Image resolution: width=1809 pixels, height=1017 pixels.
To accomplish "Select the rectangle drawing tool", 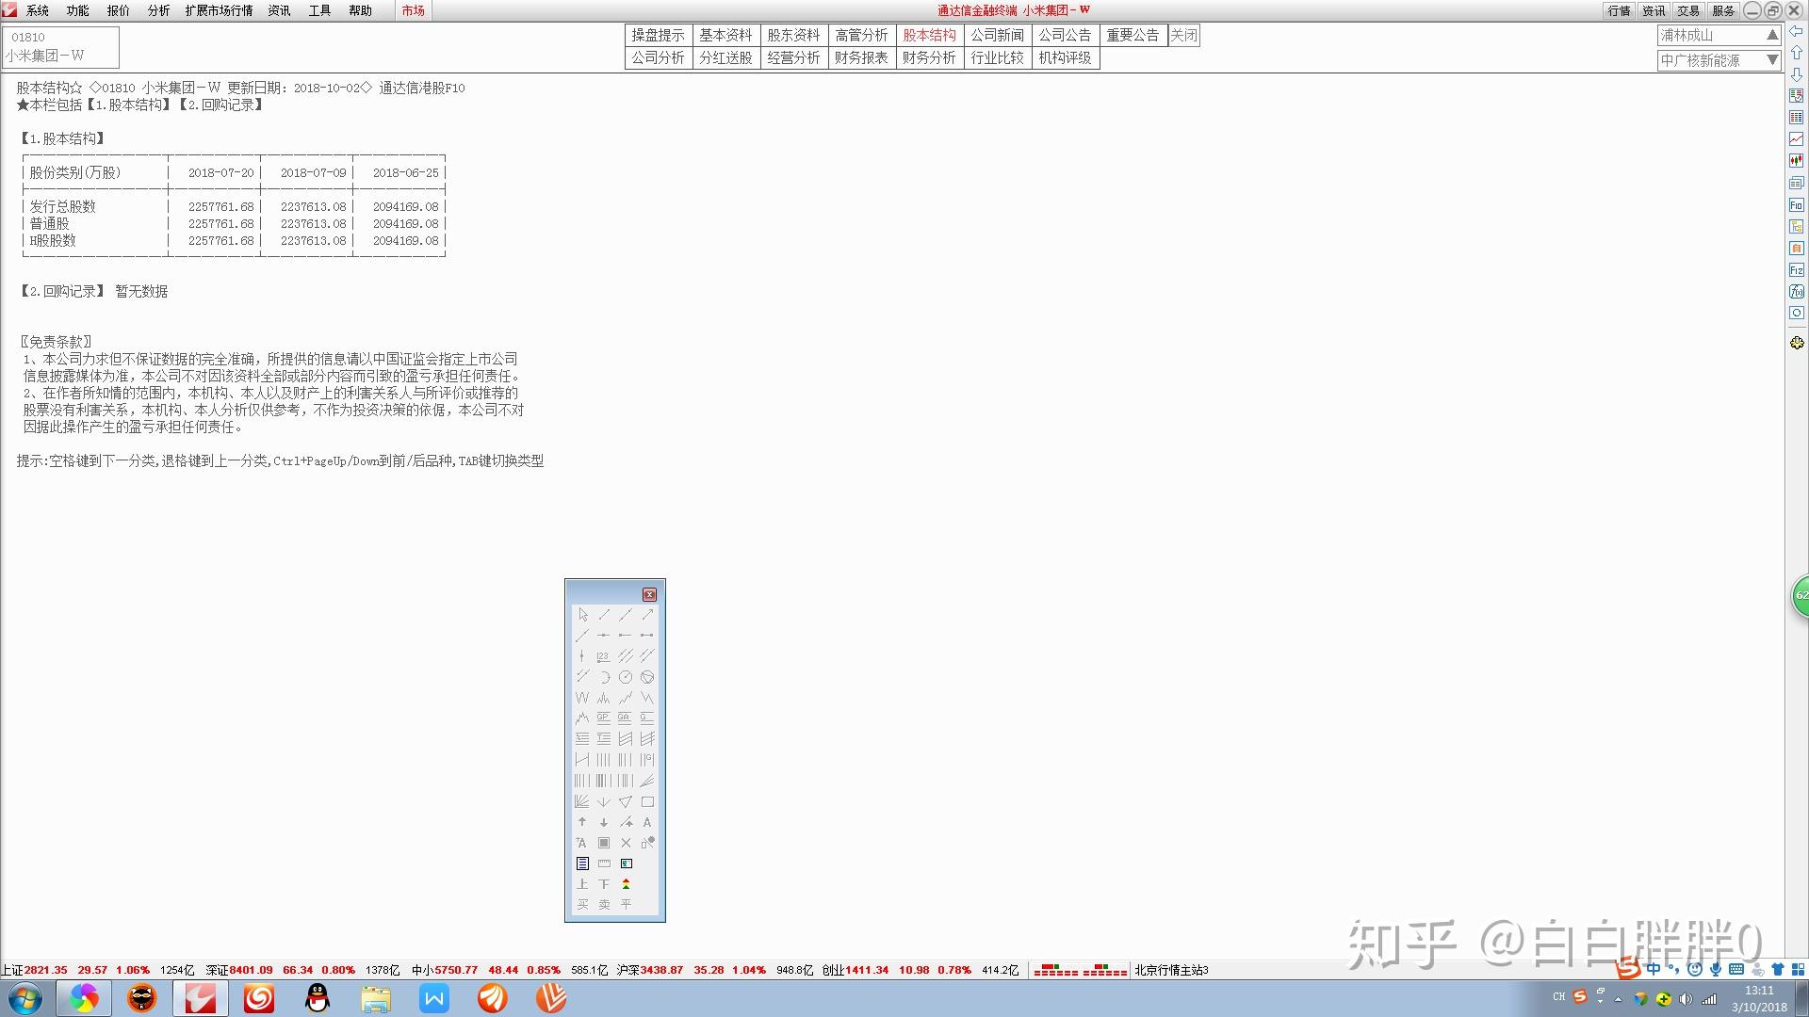I will click(647, 802).
